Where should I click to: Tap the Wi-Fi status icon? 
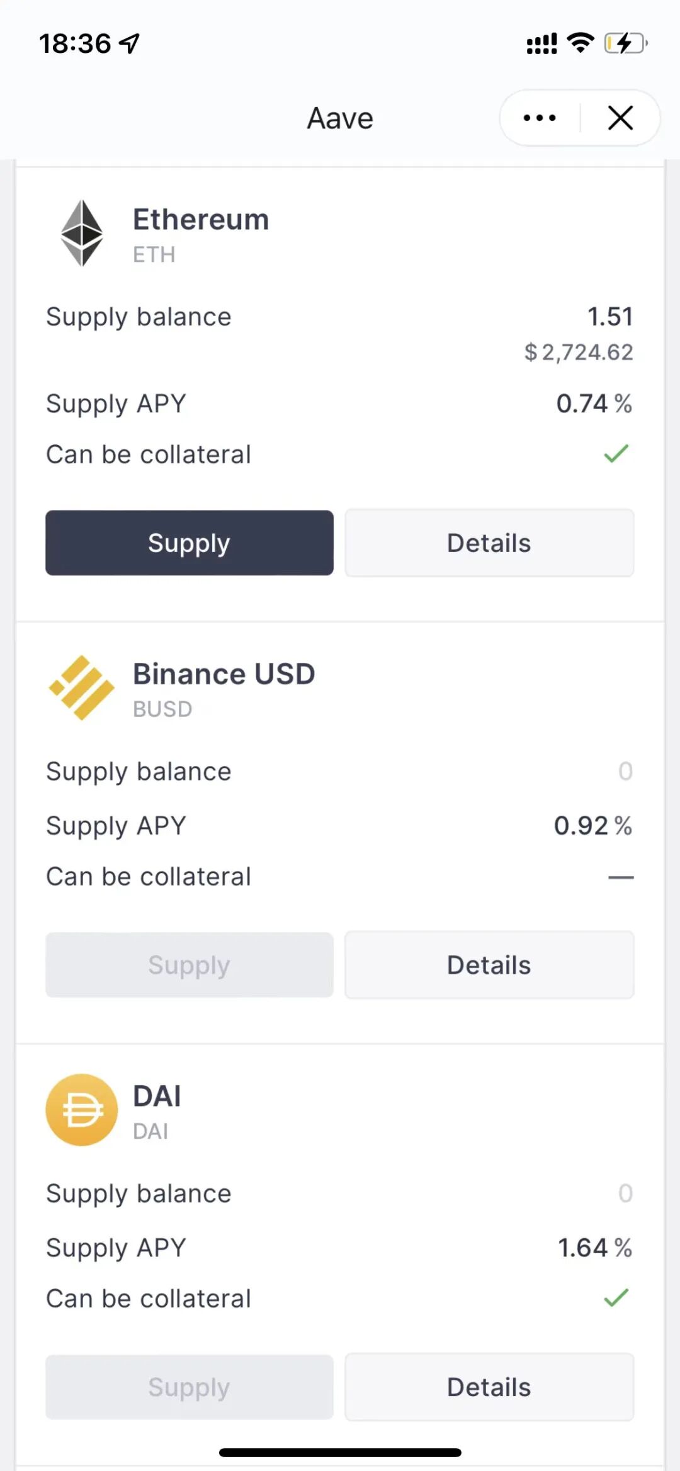tap(581, 43)
